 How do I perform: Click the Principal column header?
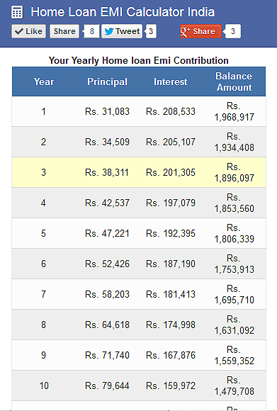[107, 81]
